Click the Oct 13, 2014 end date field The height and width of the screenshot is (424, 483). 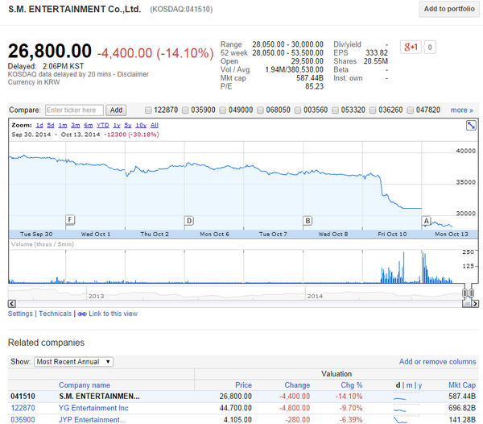click(x=80, y=135)
